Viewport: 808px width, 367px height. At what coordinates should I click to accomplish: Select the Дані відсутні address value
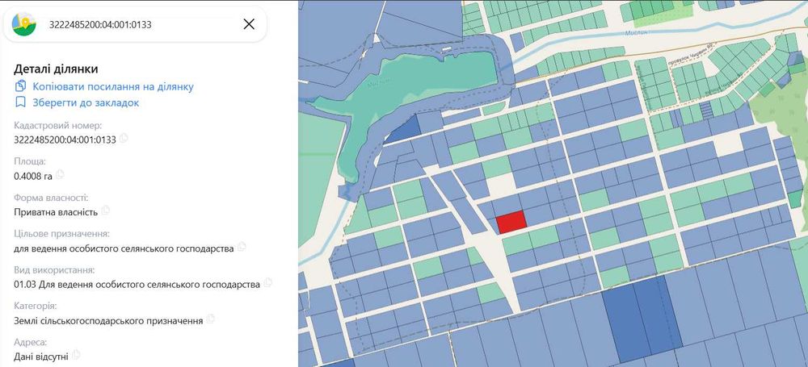tap(41, 357)
